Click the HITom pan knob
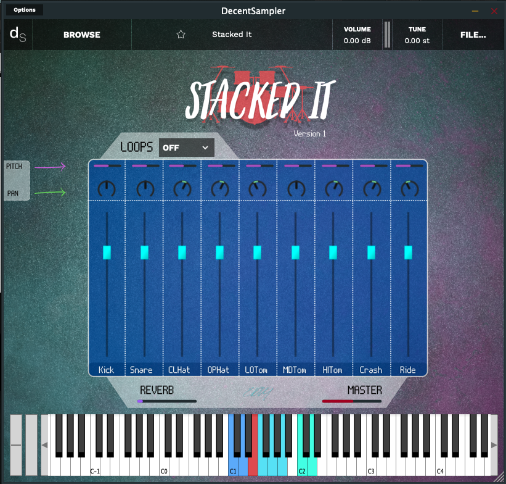The width and height of the screenshot is (506, 484). [x=334, y=188]
